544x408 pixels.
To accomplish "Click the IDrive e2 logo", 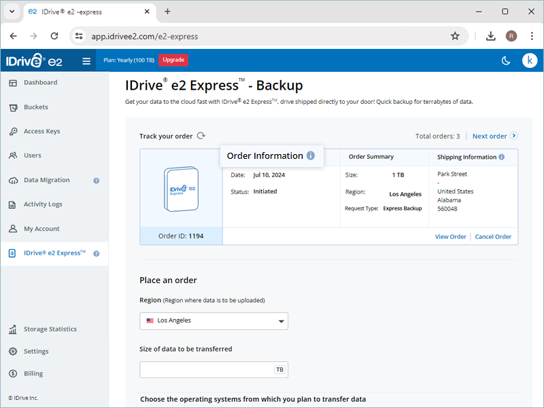I will 34,61.
